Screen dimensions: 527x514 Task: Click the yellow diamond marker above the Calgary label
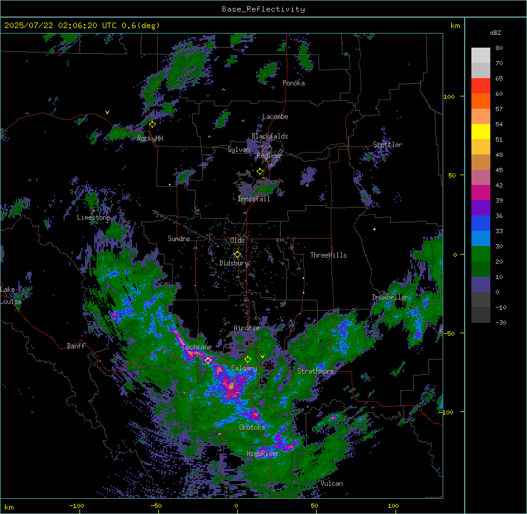248,360
